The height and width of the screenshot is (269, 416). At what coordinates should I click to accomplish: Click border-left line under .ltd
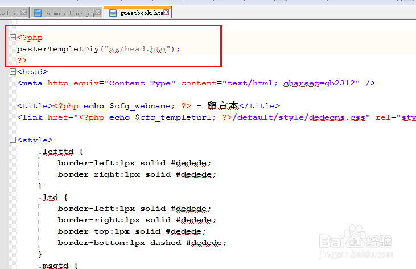click(134, 209)
